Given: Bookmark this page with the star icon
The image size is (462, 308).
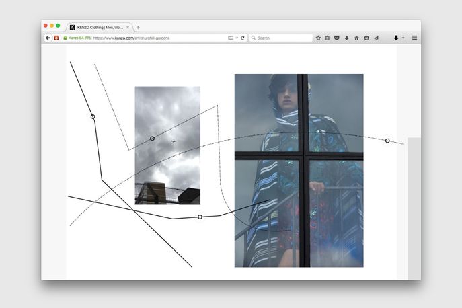Looking at the screenshot, I should point(318,38).
